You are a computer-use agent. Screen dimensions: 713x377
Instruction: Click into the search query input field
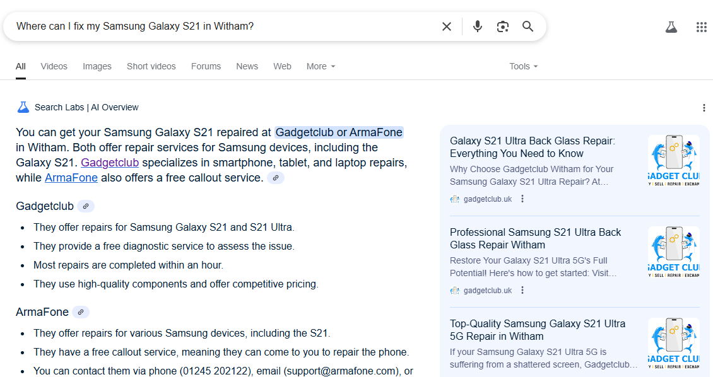tap(223, 26)
